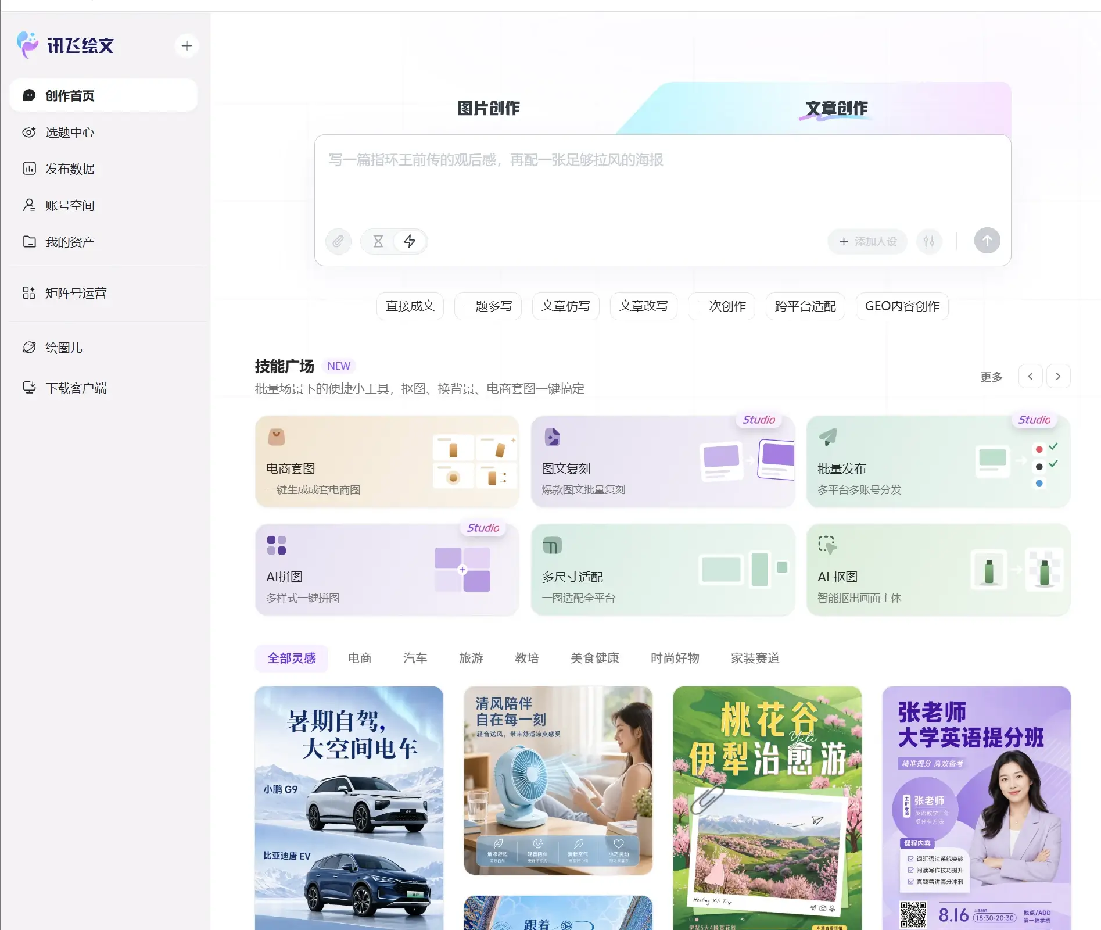This screenshot has width=1101, height=930.
Task: Open 选题中心 in the sidebar
Action: (x=103, y=132)
